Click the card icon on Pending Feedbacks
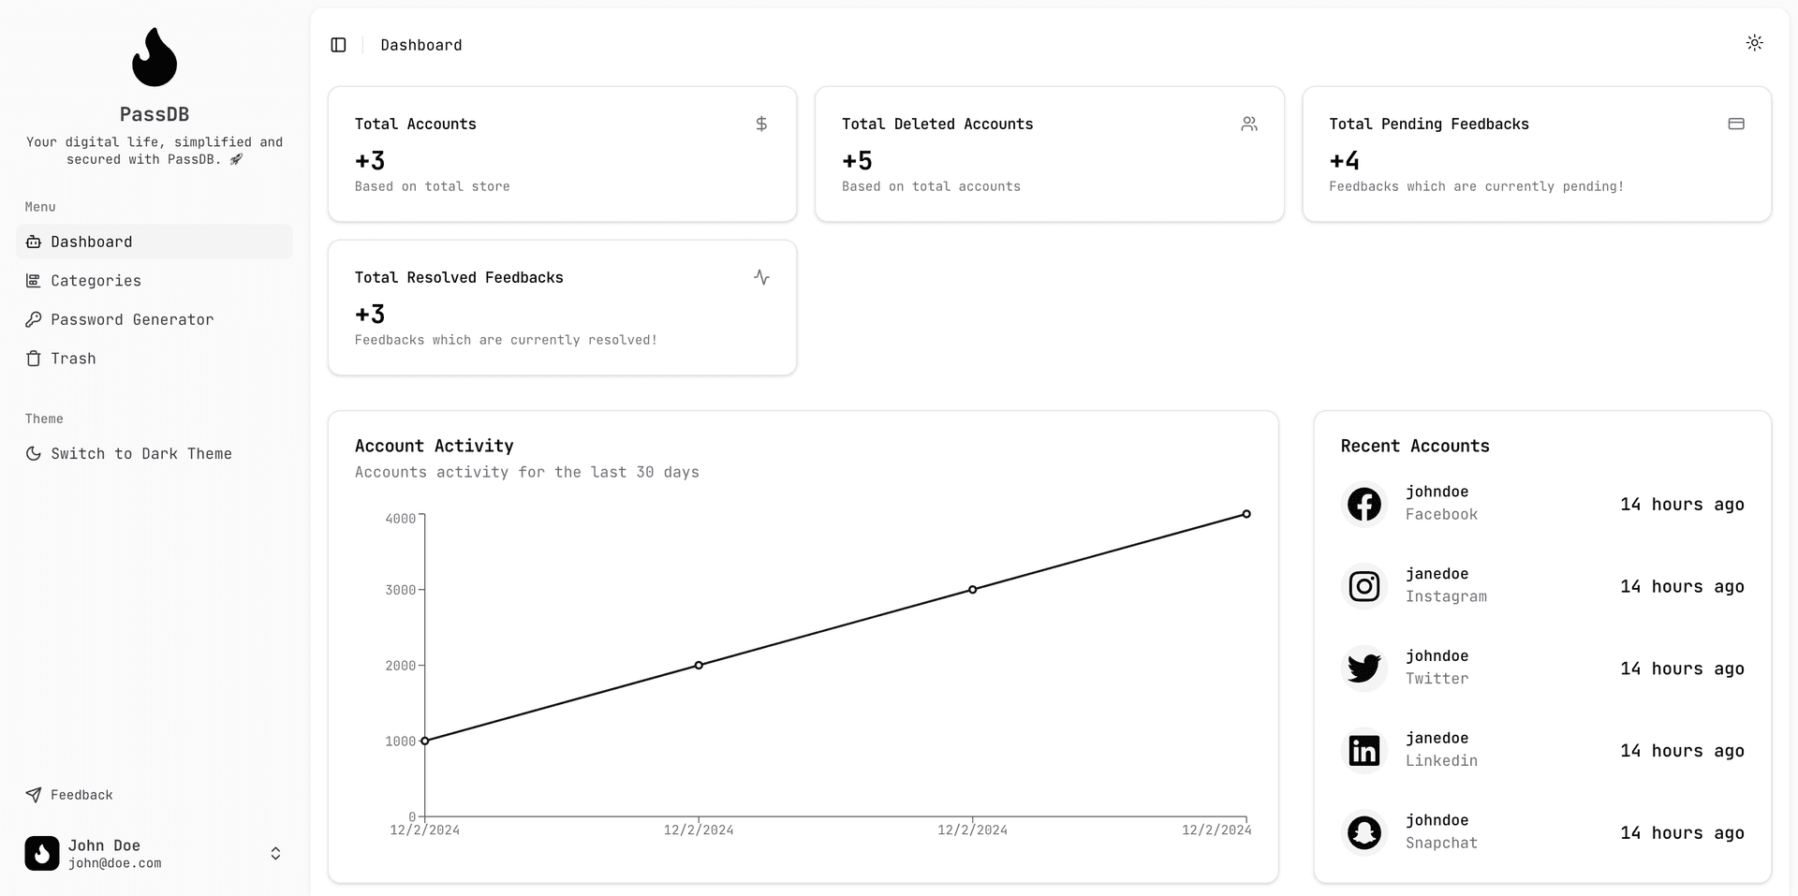Image resolution: width=1798 pixels, height=896 pixels. click(x=1735, y=124)
